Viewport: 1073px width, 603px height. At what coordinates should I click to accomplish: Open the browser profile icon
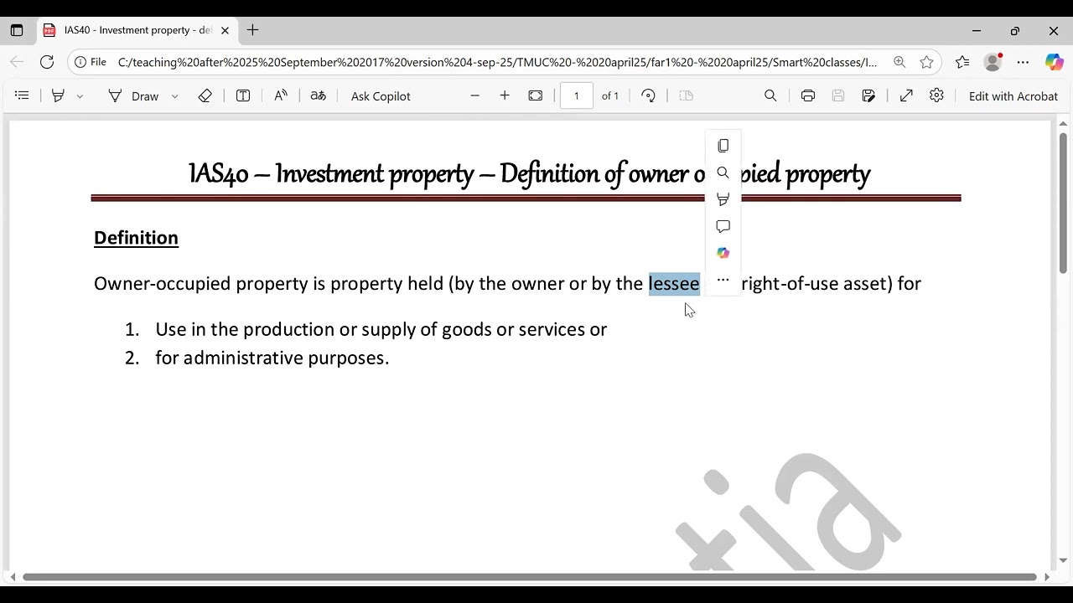point(993,62)
